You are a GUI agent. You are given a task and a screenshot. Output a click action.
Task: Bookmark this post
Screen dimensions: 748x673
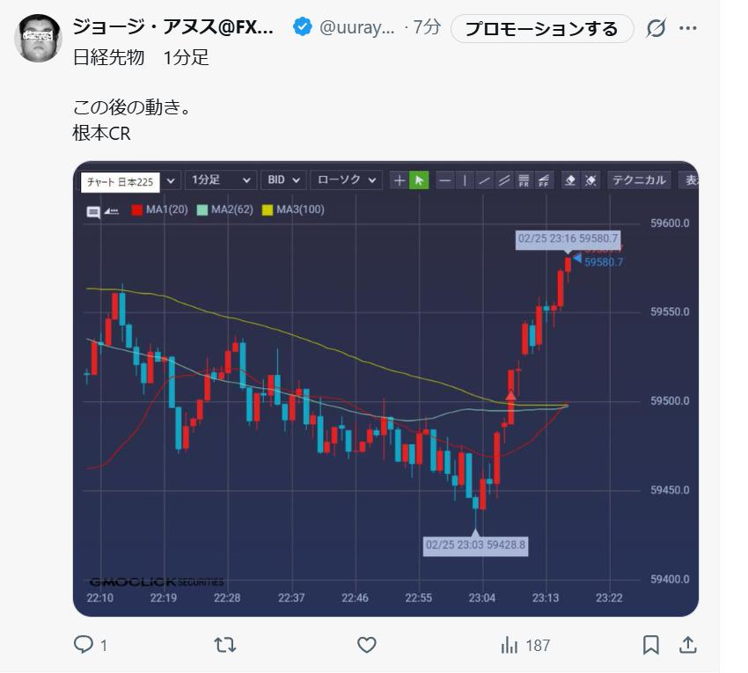point(651,645)
